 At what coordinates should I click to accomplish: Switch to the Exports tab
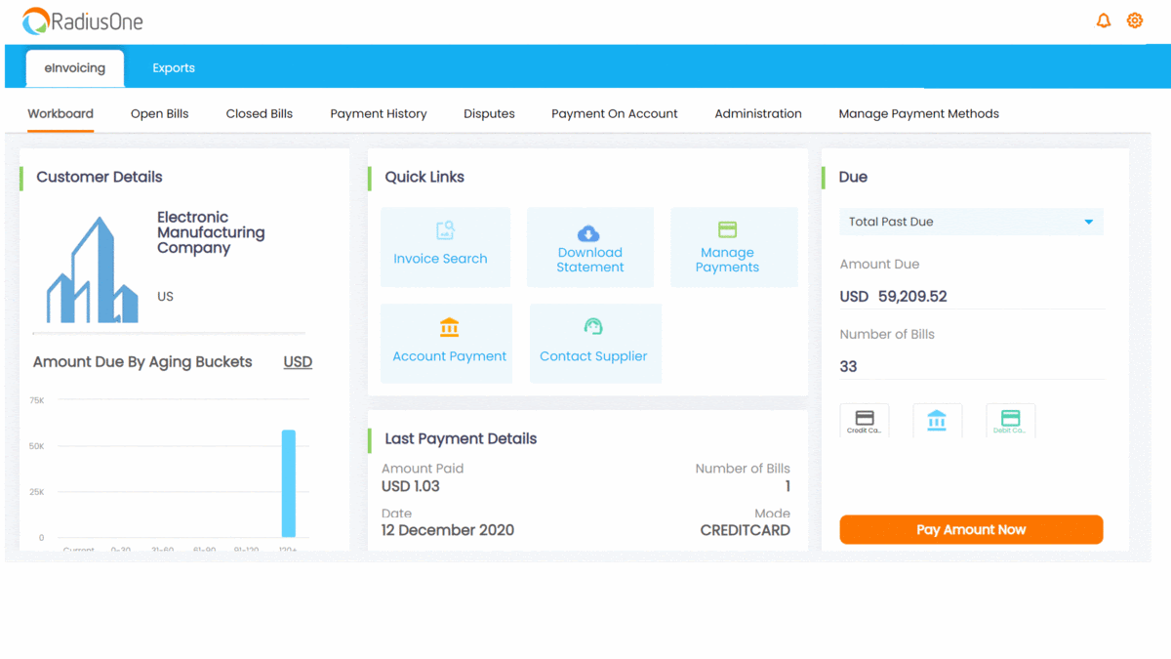[x=174, y=68]
